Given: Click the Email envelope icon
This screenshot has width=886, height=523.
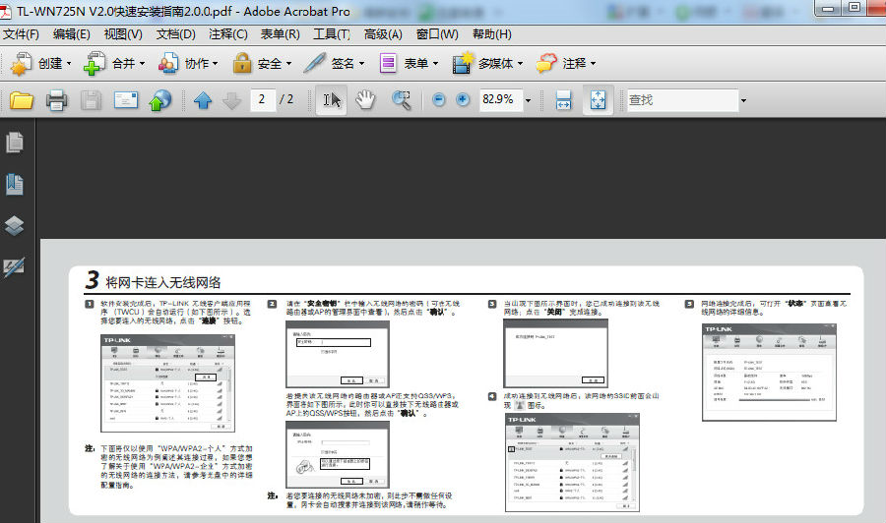Looking at the screenshot, I should 125,101.
